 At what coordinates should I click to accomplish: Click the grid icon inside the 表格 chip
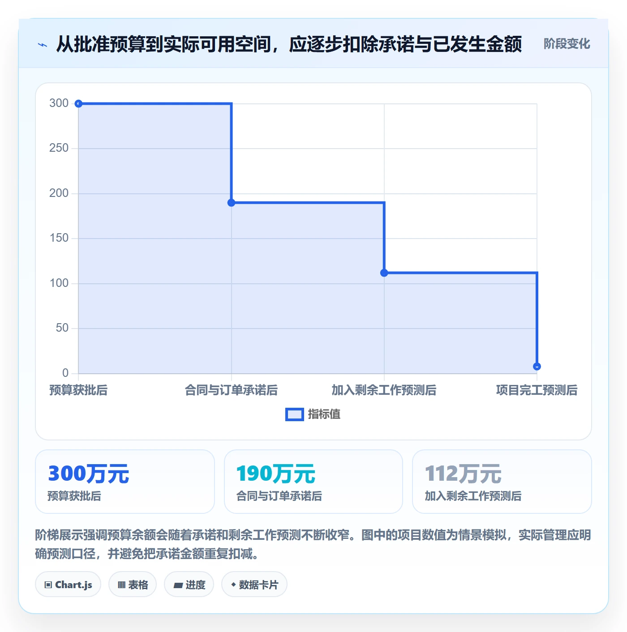(x=121, y=585)
